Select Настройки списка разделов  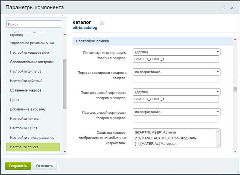point(32,138)
